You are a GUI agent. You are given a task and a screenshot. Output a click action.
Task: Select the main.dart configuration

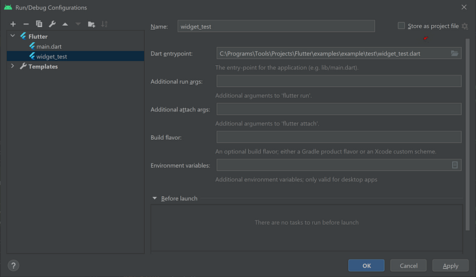tap(48, 46)
